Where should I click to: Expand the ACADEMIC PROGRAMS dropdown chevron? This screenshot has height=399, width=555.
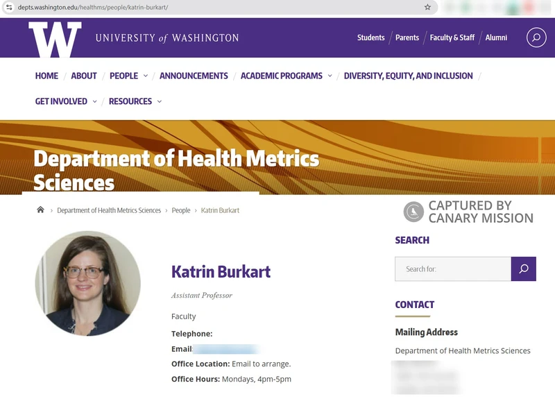click(x=330, y=76)
